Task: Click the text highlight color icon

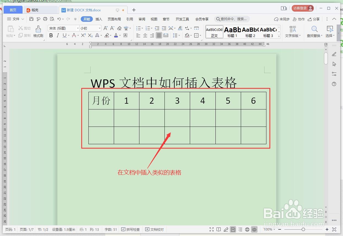Action: click(x=107, y=35)
